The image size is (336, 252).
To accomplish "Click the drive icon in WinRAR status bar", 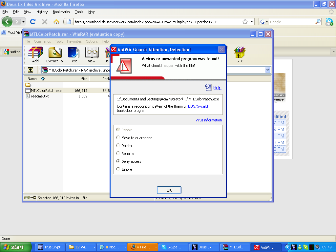I will tap(27, 198).
